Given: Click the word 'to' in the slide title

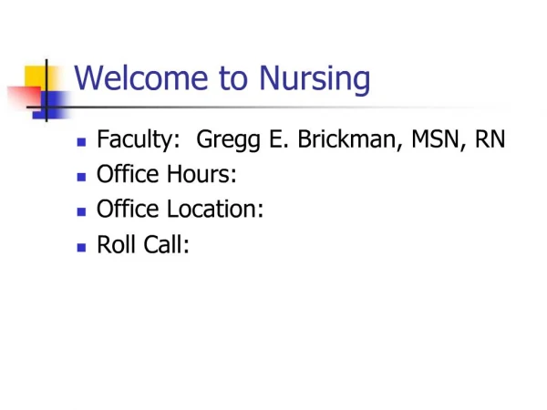Looking at the screenshot, I should tap(233, 78).
